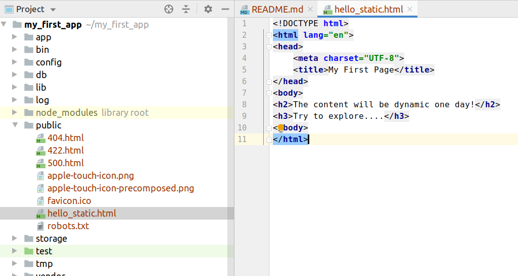The image size is (518, 276).
Task: Click the lang="en" attribute on line 2
Action: click(326, 35)
